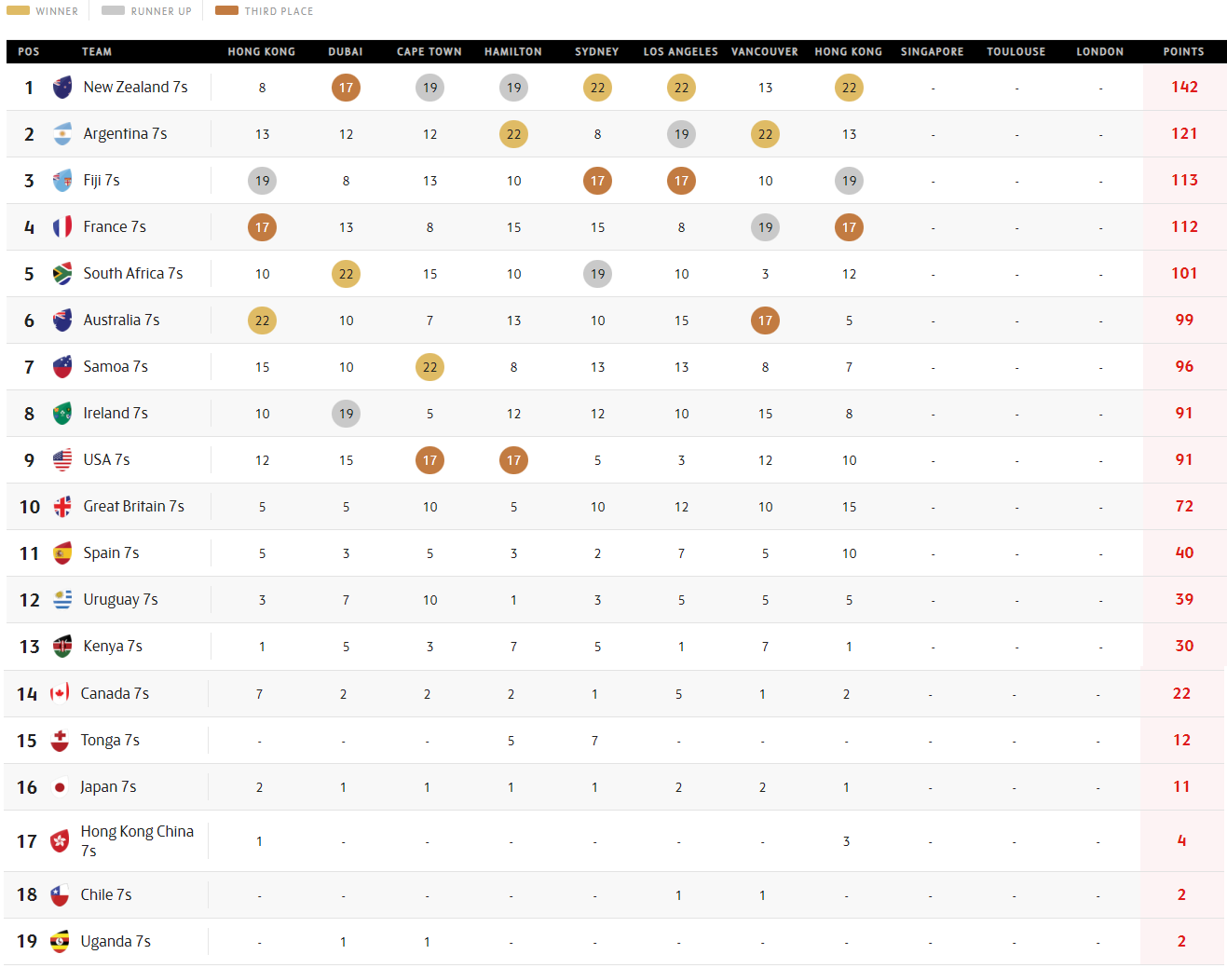This screenshot has height=968, width=1227.
Task: Click Argentina's 121 points total
Action: tap(1185, 133)
